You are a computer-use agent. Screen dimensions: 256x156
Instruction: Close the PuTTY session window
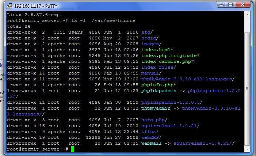[x=244, y=5]
